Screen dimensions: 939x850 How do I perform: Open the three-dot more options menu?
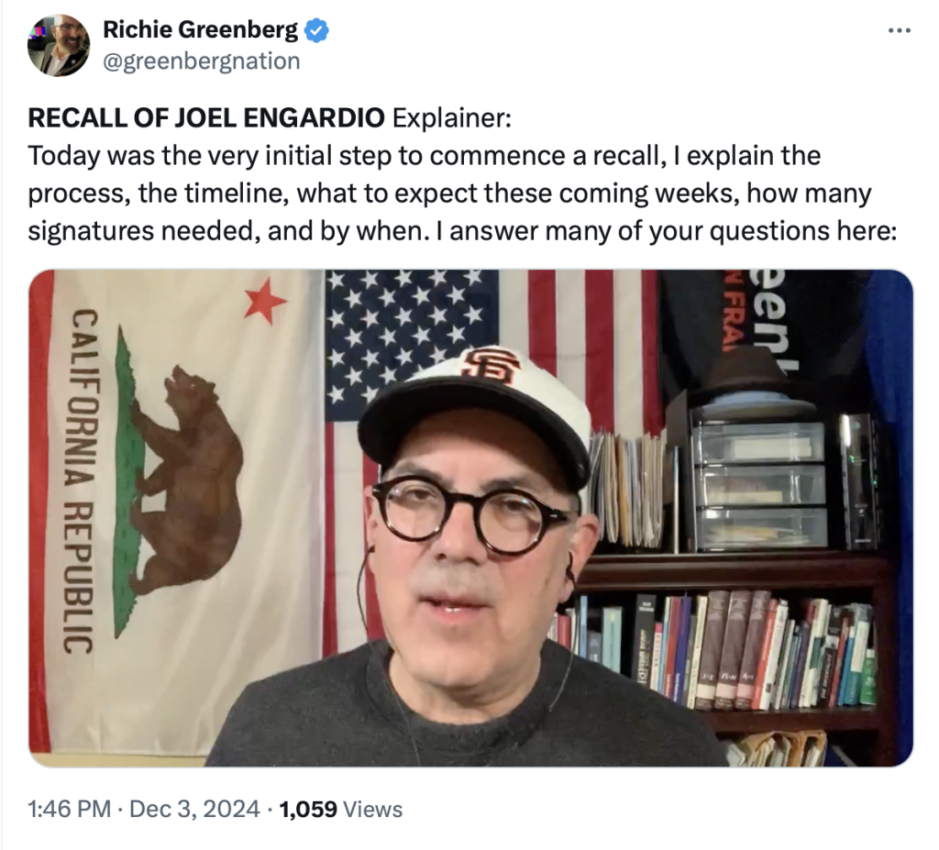[x=899, y=30]
